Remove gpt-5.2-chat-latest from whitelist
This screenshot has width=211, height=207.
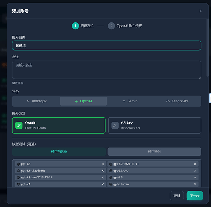[x=103, y=171]
